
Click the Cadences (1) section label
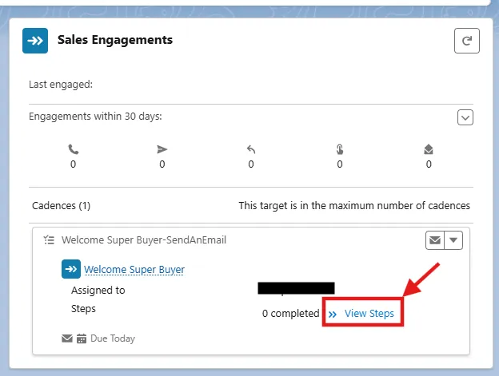(x=61, y=205)
